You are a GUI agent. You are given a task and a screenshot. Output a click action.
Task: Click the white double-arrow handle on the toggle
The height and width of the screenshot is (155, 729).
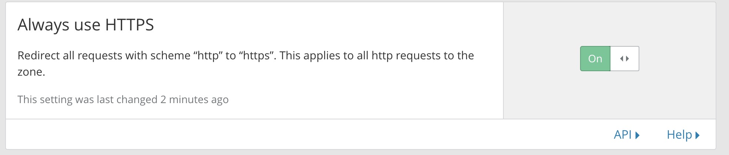click(x=625, y=59)
